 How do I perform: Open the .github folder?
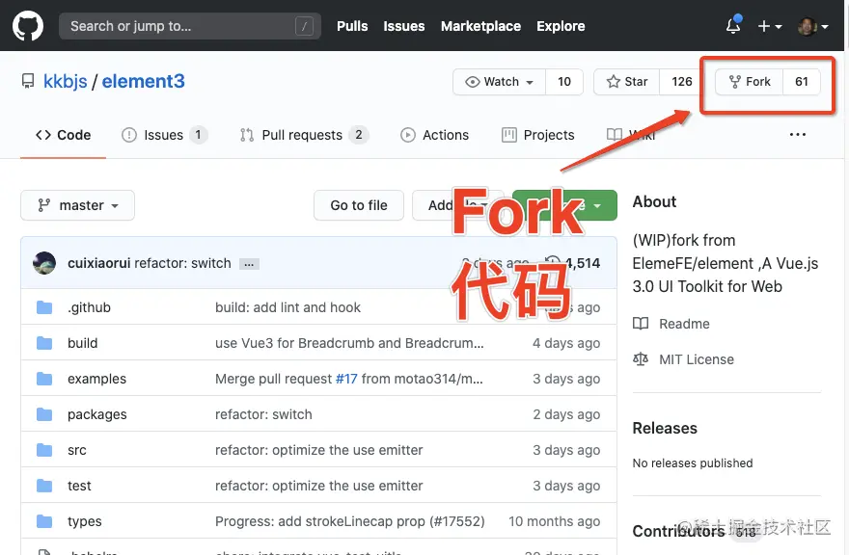tap(90, 307)
